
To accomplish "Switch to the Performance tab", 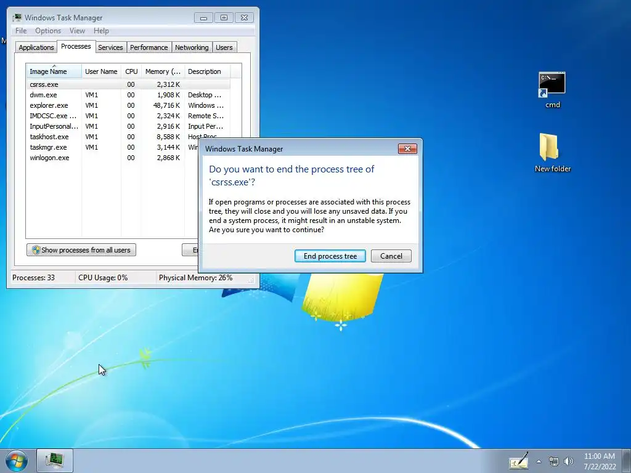I will [149, 47].
